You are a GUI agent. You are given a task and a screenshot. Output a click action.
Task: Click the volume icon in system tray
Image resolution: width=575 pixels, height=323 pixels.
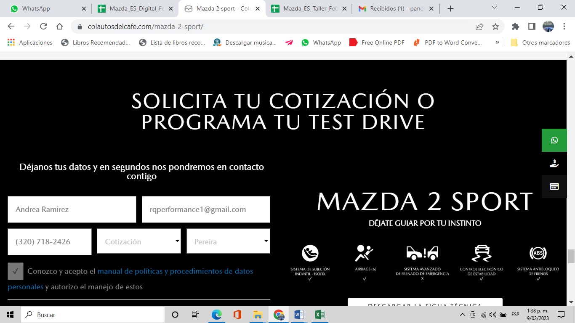pyautogui.click(x=493, y=315)
